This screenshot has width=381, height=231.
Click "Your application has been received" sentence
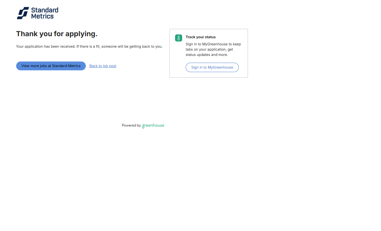(x=46, y=46)
